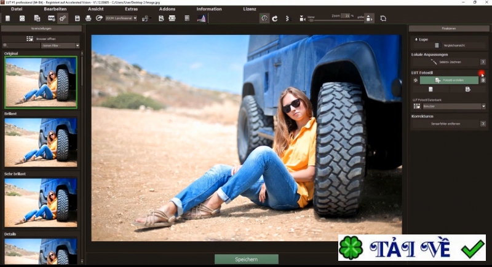Click the Fotostil erstellen button
Screen dimensions: 492x267
click(449, 80)
